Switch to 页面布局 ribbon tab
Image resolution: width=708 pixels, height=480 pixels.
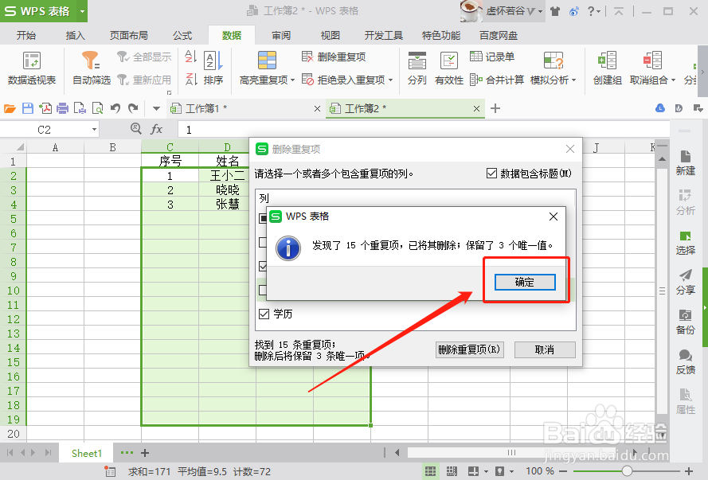(x=129, y=35)
